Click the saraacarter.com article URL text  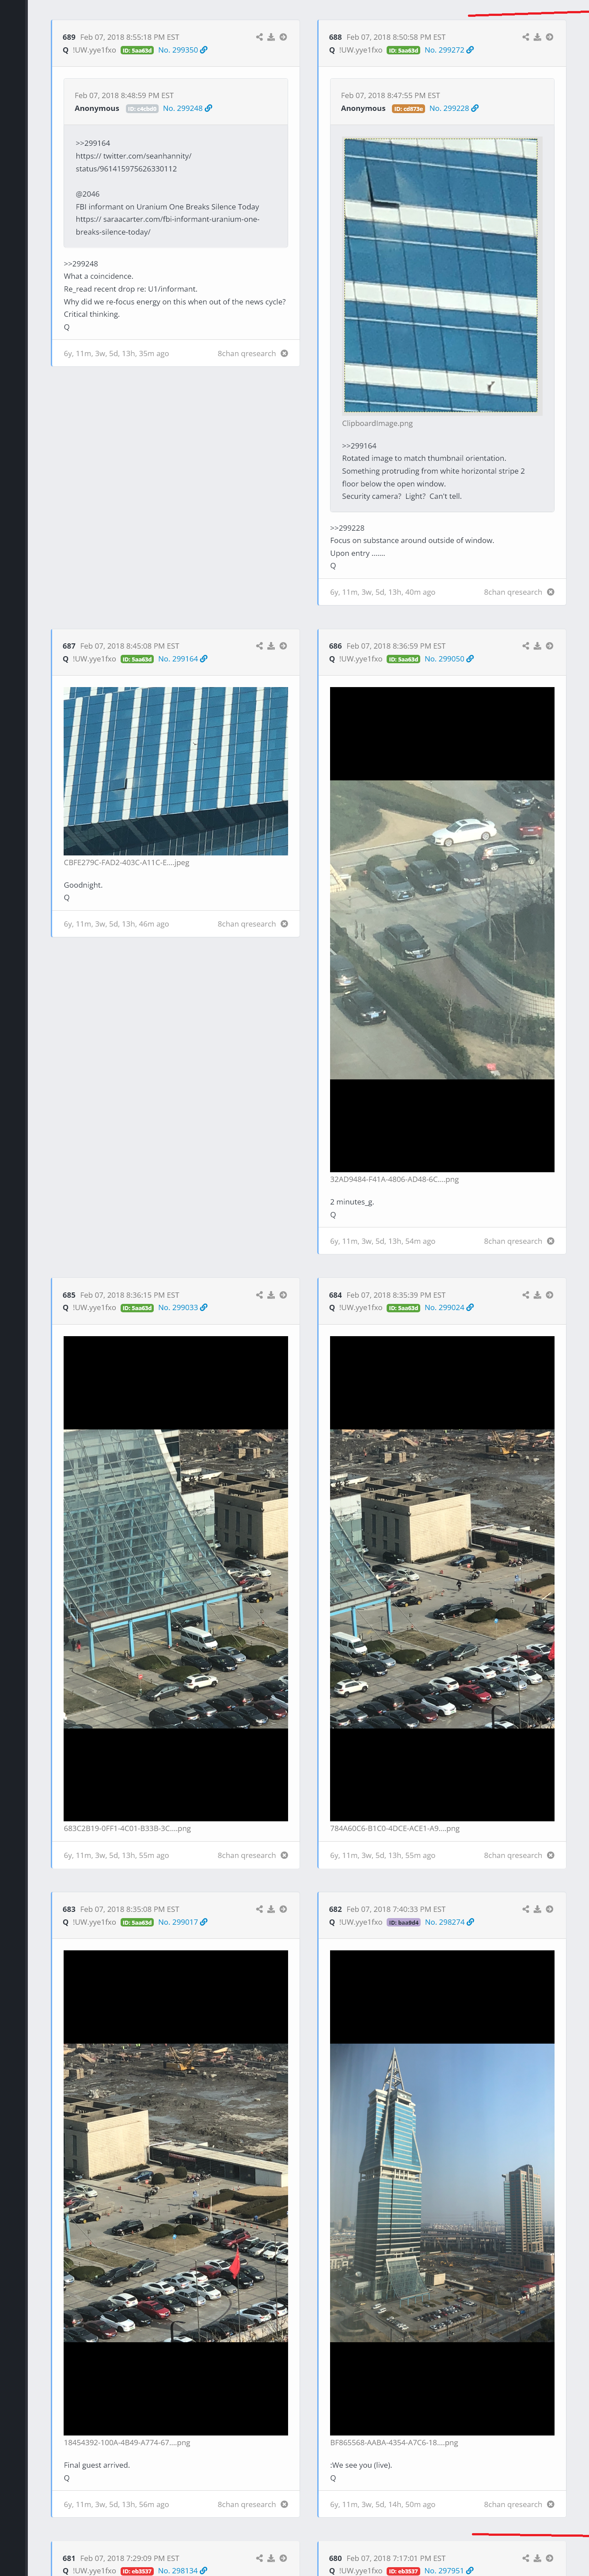[x=168, y=225]
